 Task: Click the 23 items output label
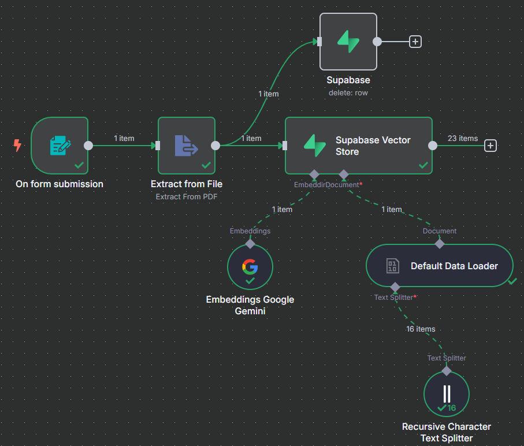(x=463, y=138)
